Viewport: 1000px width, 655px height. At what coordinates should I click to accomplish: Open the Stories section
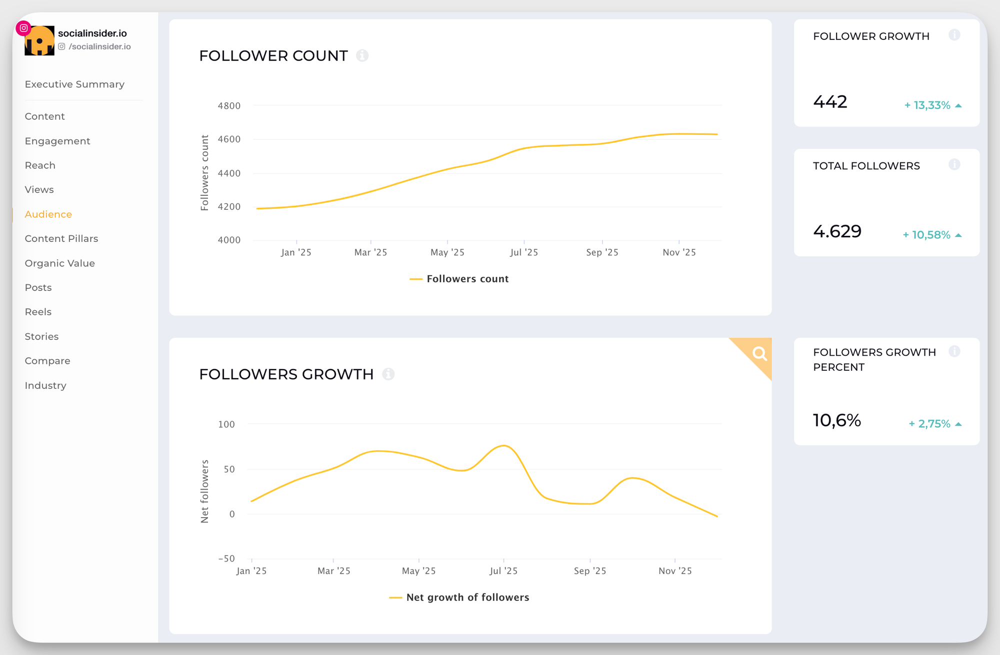pyautogui.click(x=41, y=336)
